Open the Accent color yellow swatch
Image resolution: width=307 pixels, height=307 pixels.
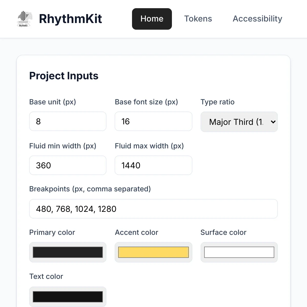point(153,252)
